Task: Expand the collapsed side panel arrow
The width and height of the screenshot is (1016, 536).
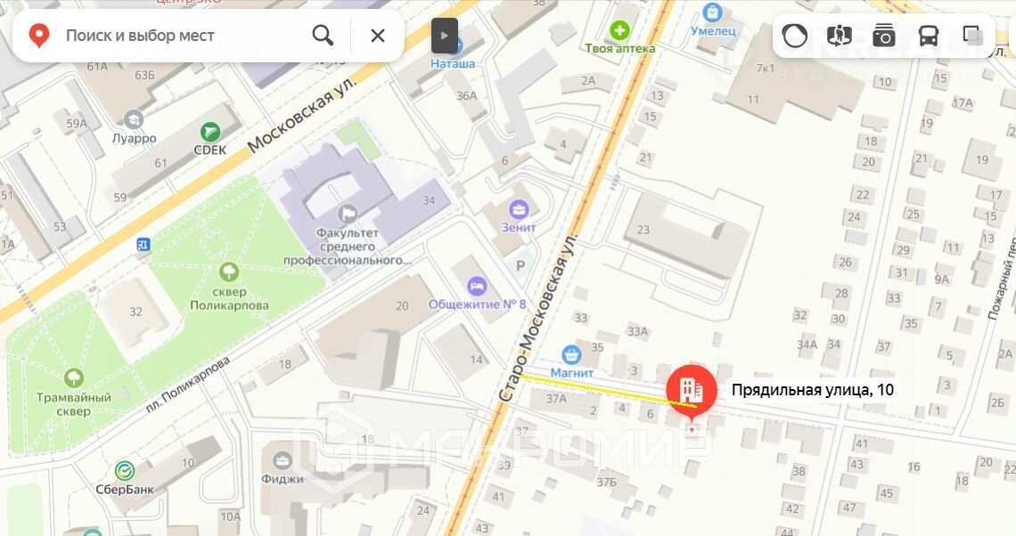Action: 445,36
